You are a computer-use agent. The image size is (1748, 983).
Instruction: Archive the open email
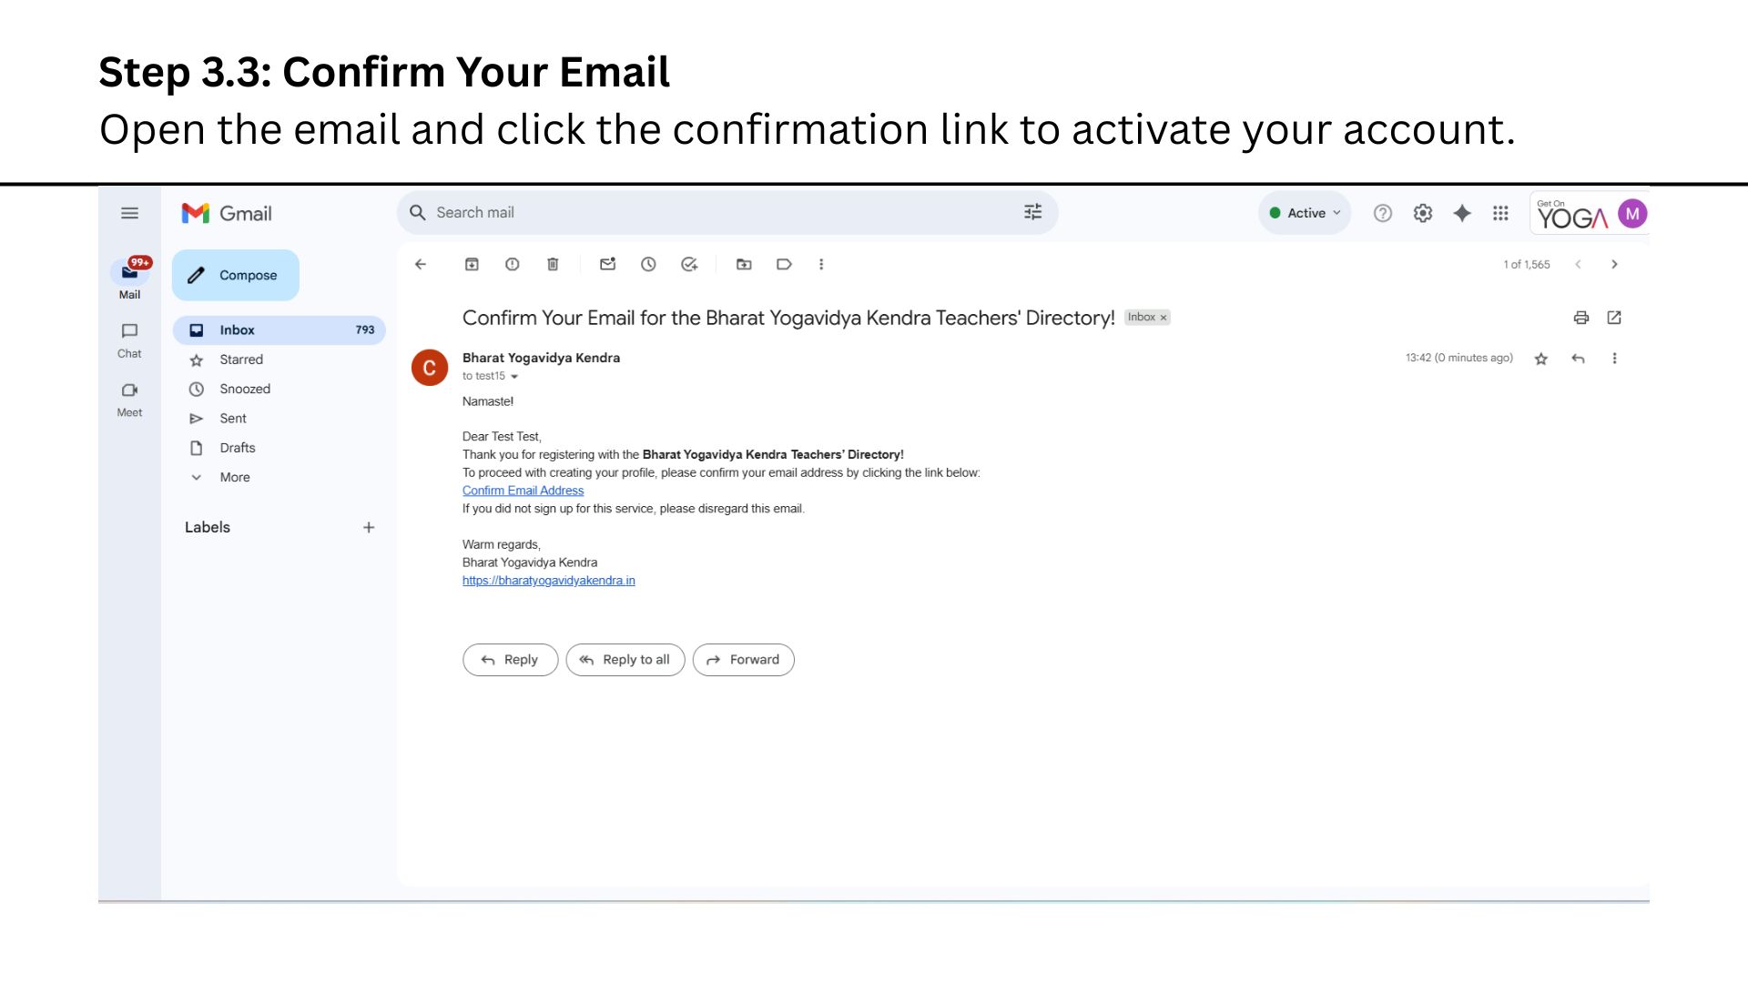[x=472, y=264]
